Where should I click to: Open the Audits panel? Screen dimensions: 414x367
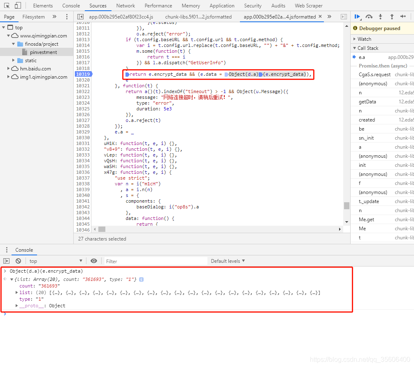point(278,5)
